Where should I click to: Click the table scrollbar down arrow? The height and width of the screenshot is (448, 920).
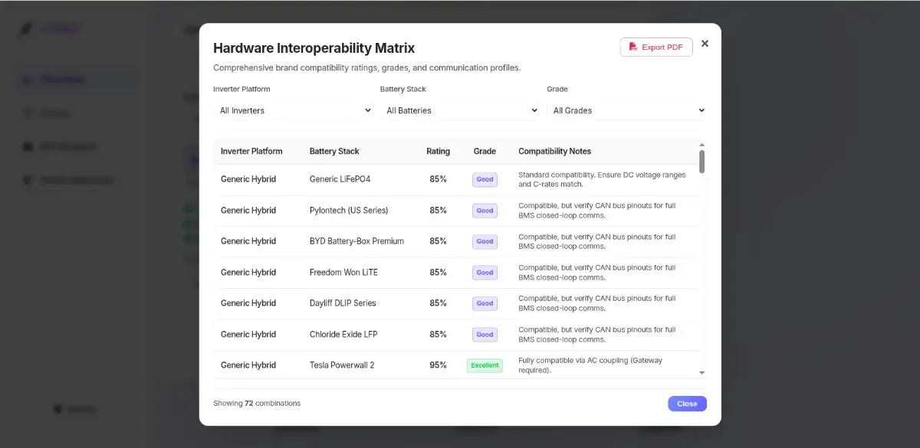[701, 373]
